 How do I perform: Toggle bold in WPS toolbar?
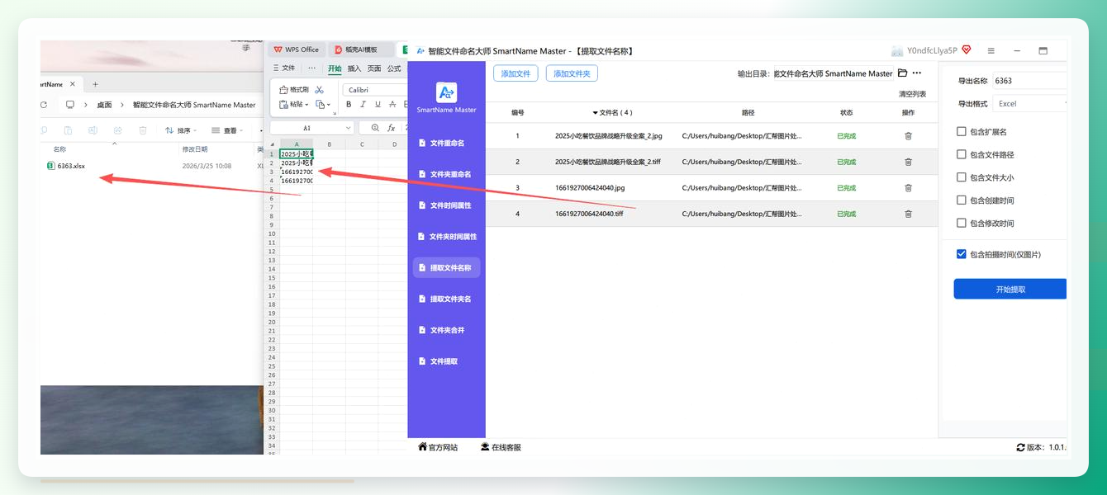[x=349, y=105]
